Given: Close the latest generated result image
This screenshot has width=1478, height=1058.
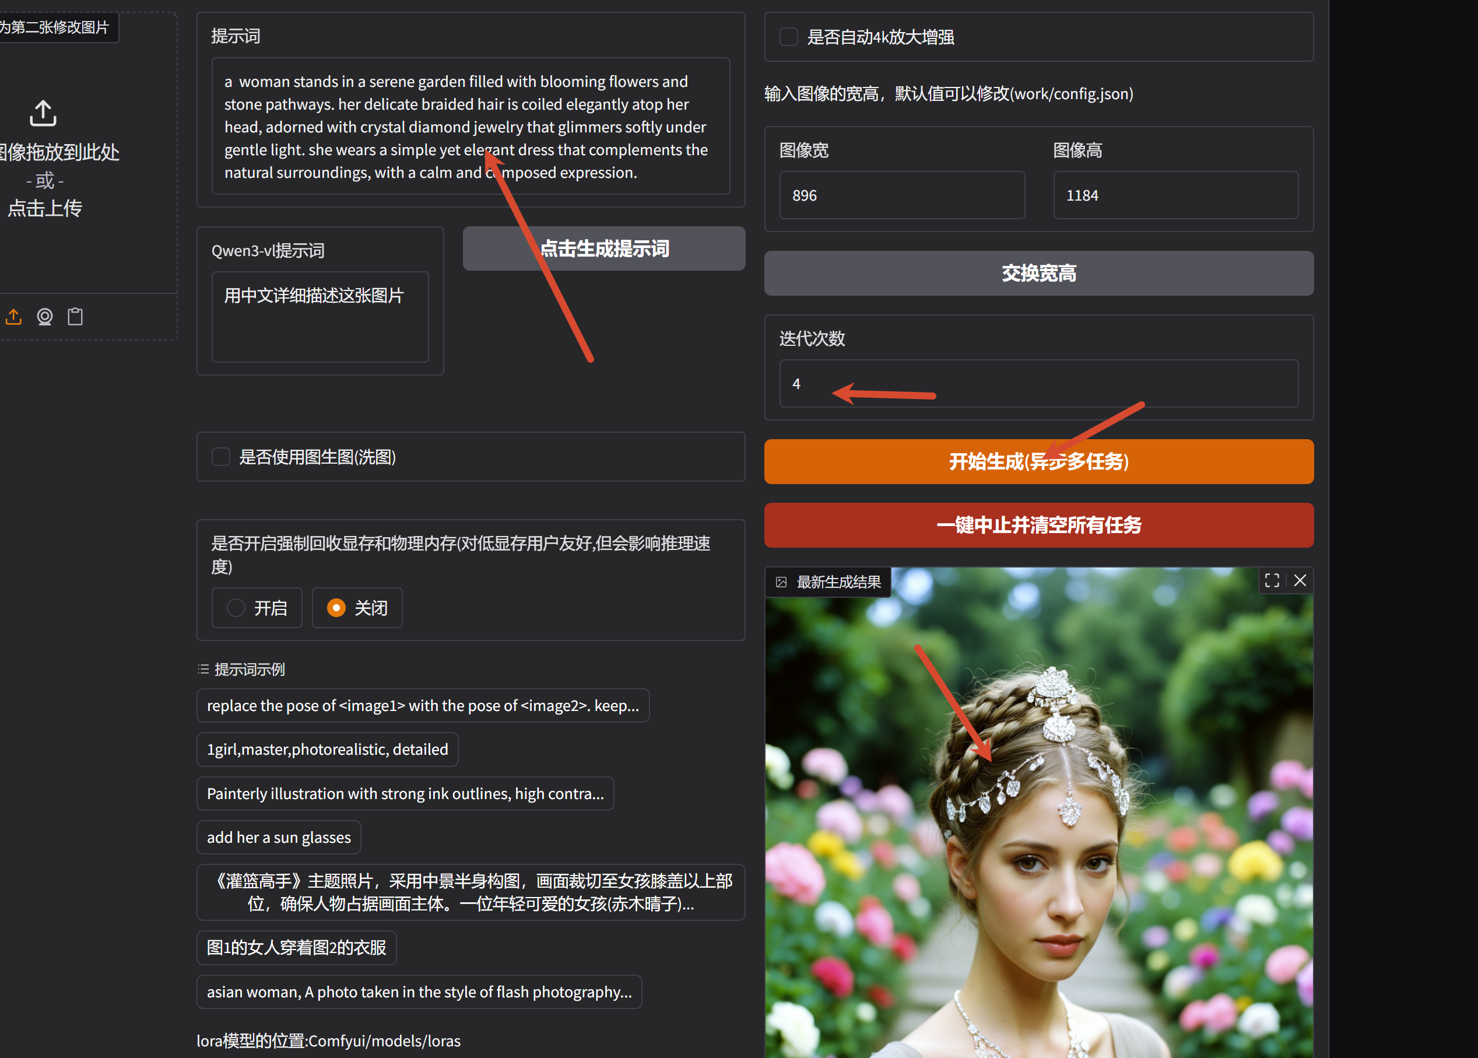Looking at the screenshot, I should 1300,580.
